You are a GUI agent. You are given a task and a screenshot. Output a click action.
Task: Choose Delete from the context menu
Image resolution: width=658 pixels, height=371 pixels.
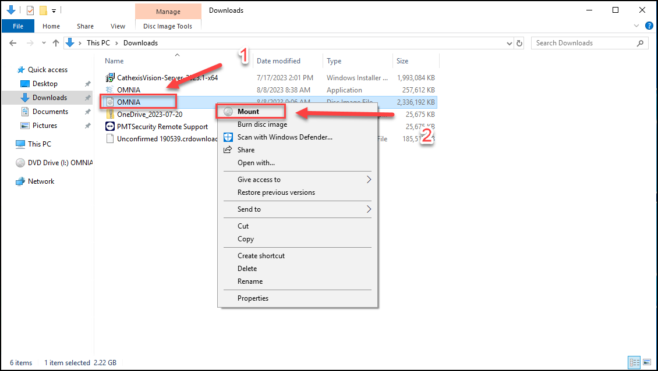(x=298, y=269)
